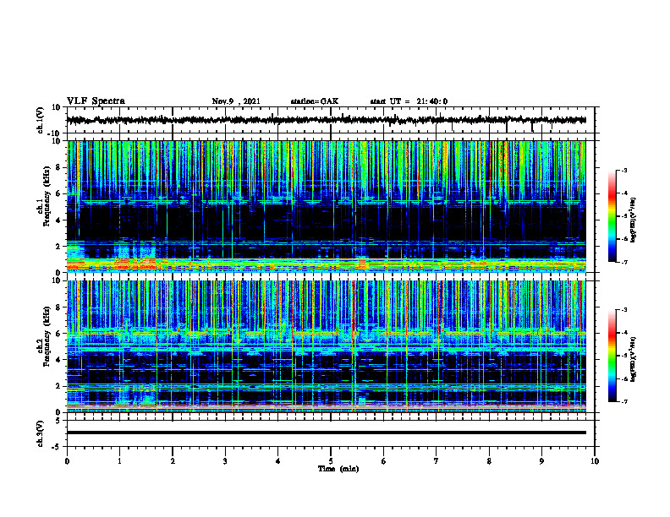Image resolution: width=670 pixels, height=517 pixels.
Task: Click the "-5" tick on ch.3 voltage axis
Action: (57, 447)
